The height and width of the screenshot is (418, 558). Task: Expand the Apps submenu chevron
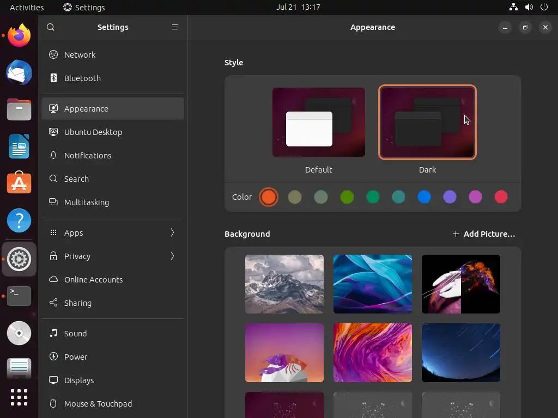172,232
